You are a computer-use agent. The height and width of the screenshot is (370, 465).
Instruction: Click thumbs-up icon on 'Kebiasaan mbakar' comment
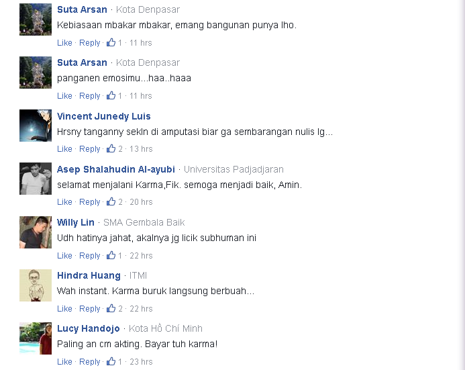click(x=111, y=42)
